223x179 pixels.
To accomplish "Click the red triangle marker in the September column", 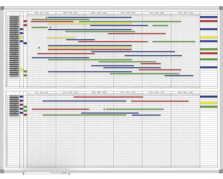I will [104, 109].
